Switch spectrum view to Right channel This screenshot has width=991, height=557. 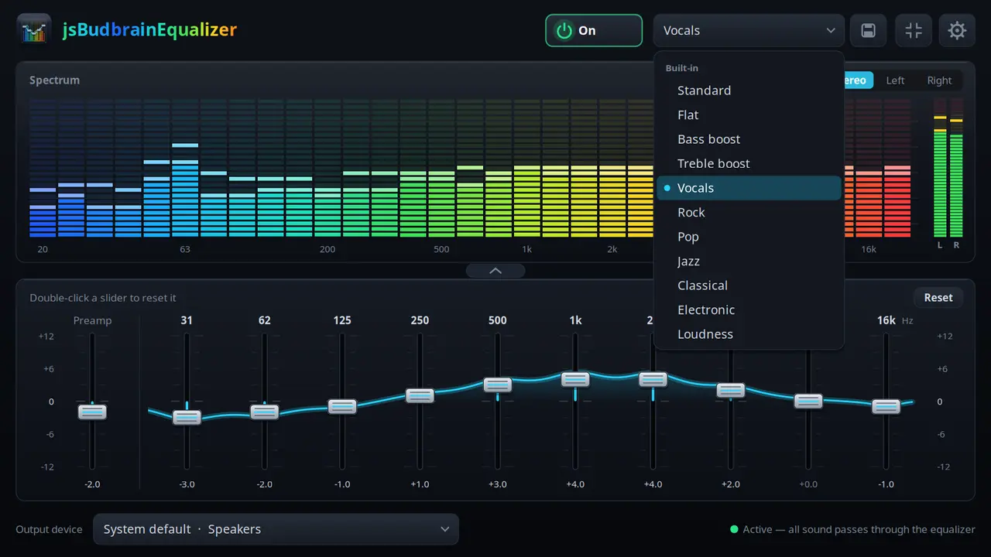pos(939,80)
